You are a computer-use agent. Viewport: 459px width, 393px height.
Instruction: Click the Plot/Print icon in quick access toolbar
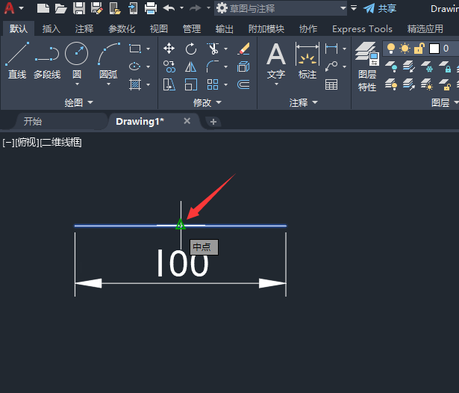[150, 8]
